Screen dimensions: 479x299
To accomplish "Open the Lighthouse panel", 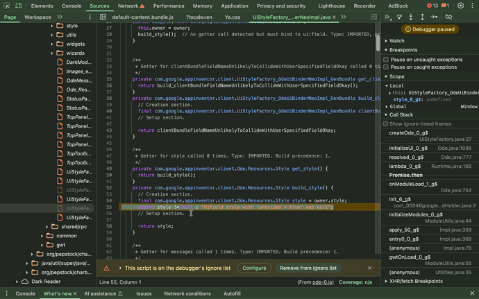I will [332, 6].
